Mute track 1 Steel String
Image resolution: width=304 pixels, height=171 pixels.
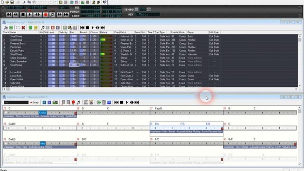[41, 36]
